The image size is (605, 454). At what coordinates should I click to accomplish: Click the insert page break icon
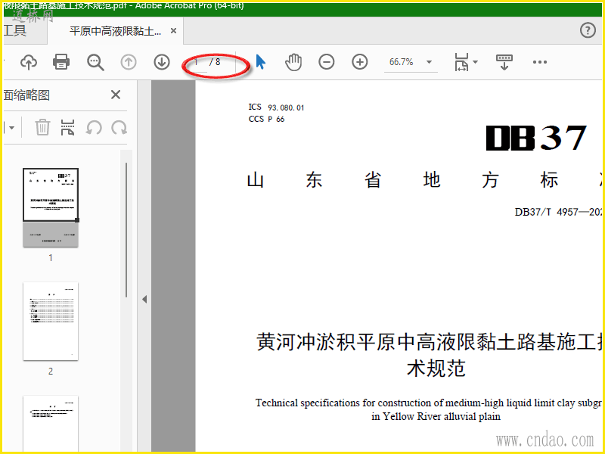[x=67, y=127]
